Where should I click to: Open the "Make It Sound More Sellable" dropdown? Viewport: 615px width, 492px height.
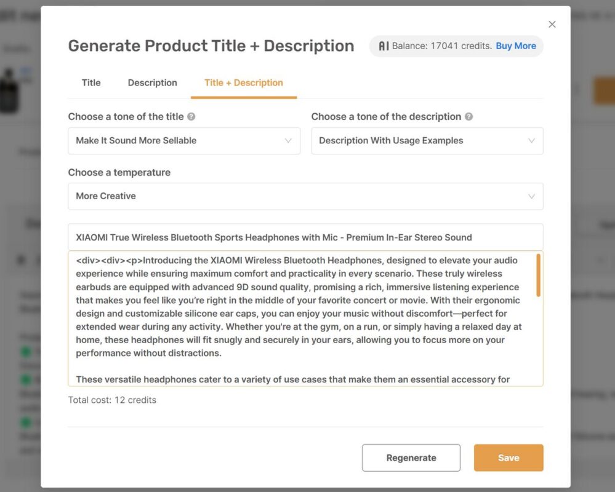coord(184,140)
